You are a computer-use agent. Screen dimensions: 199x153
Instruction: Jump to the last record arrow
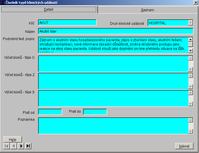click(28, 146)
